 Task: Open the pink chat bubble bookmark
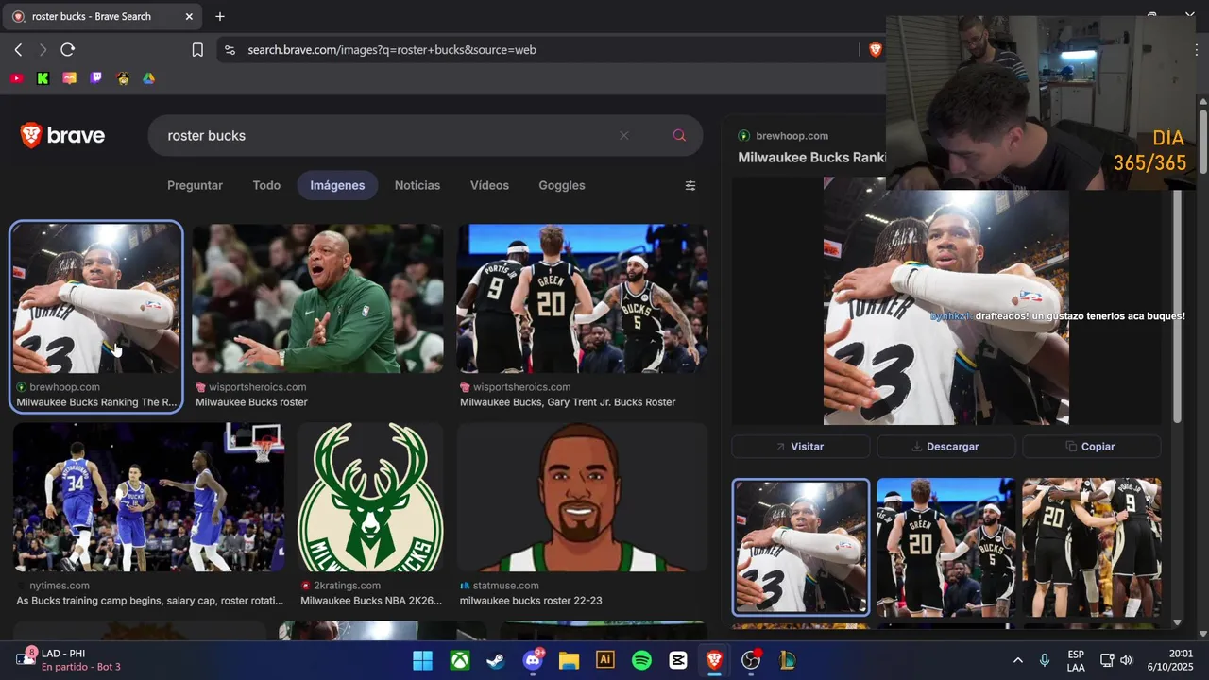(x=69, y=78)
